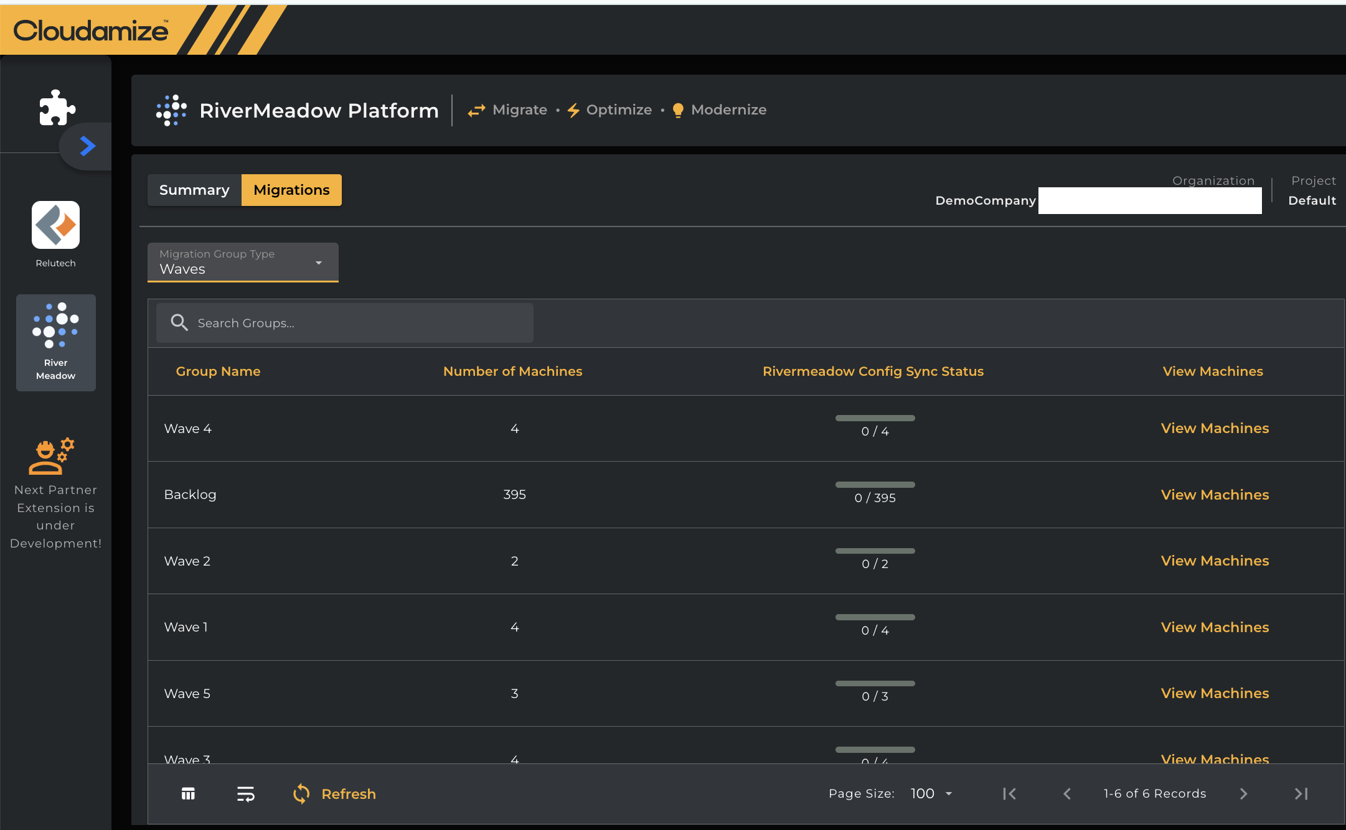Go to next page arrow
1346x830 pixels.
click(x=1243, y=793)
